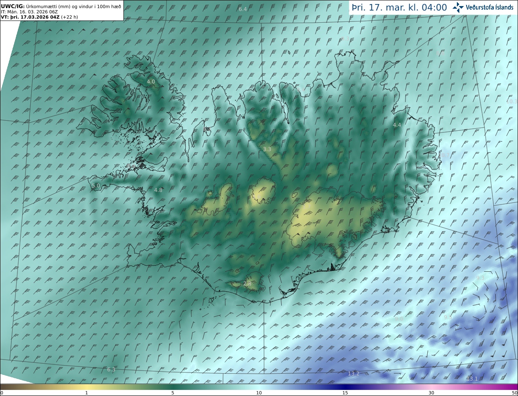Viewport: 518px width, 396px height.
Task: Click the Veðurstofa Íslands logo icon
Action: pyautogui.click(x=458, y=7)
